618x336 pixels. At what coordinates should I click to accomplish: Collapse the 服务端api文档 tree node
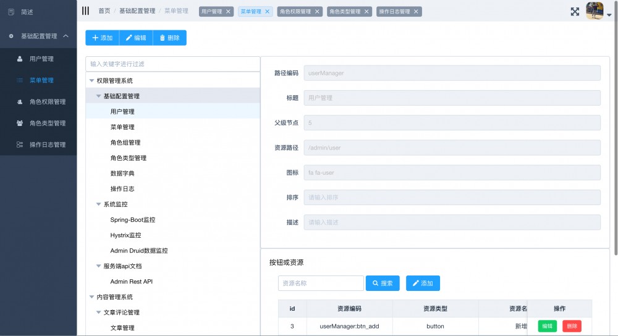[x=98, y=266]
